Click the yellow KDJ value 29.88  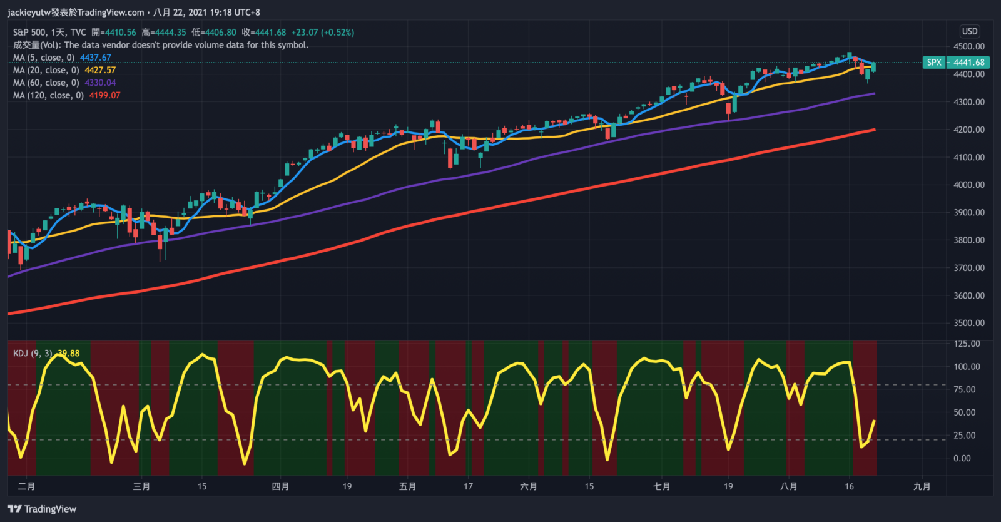(69, 353)
